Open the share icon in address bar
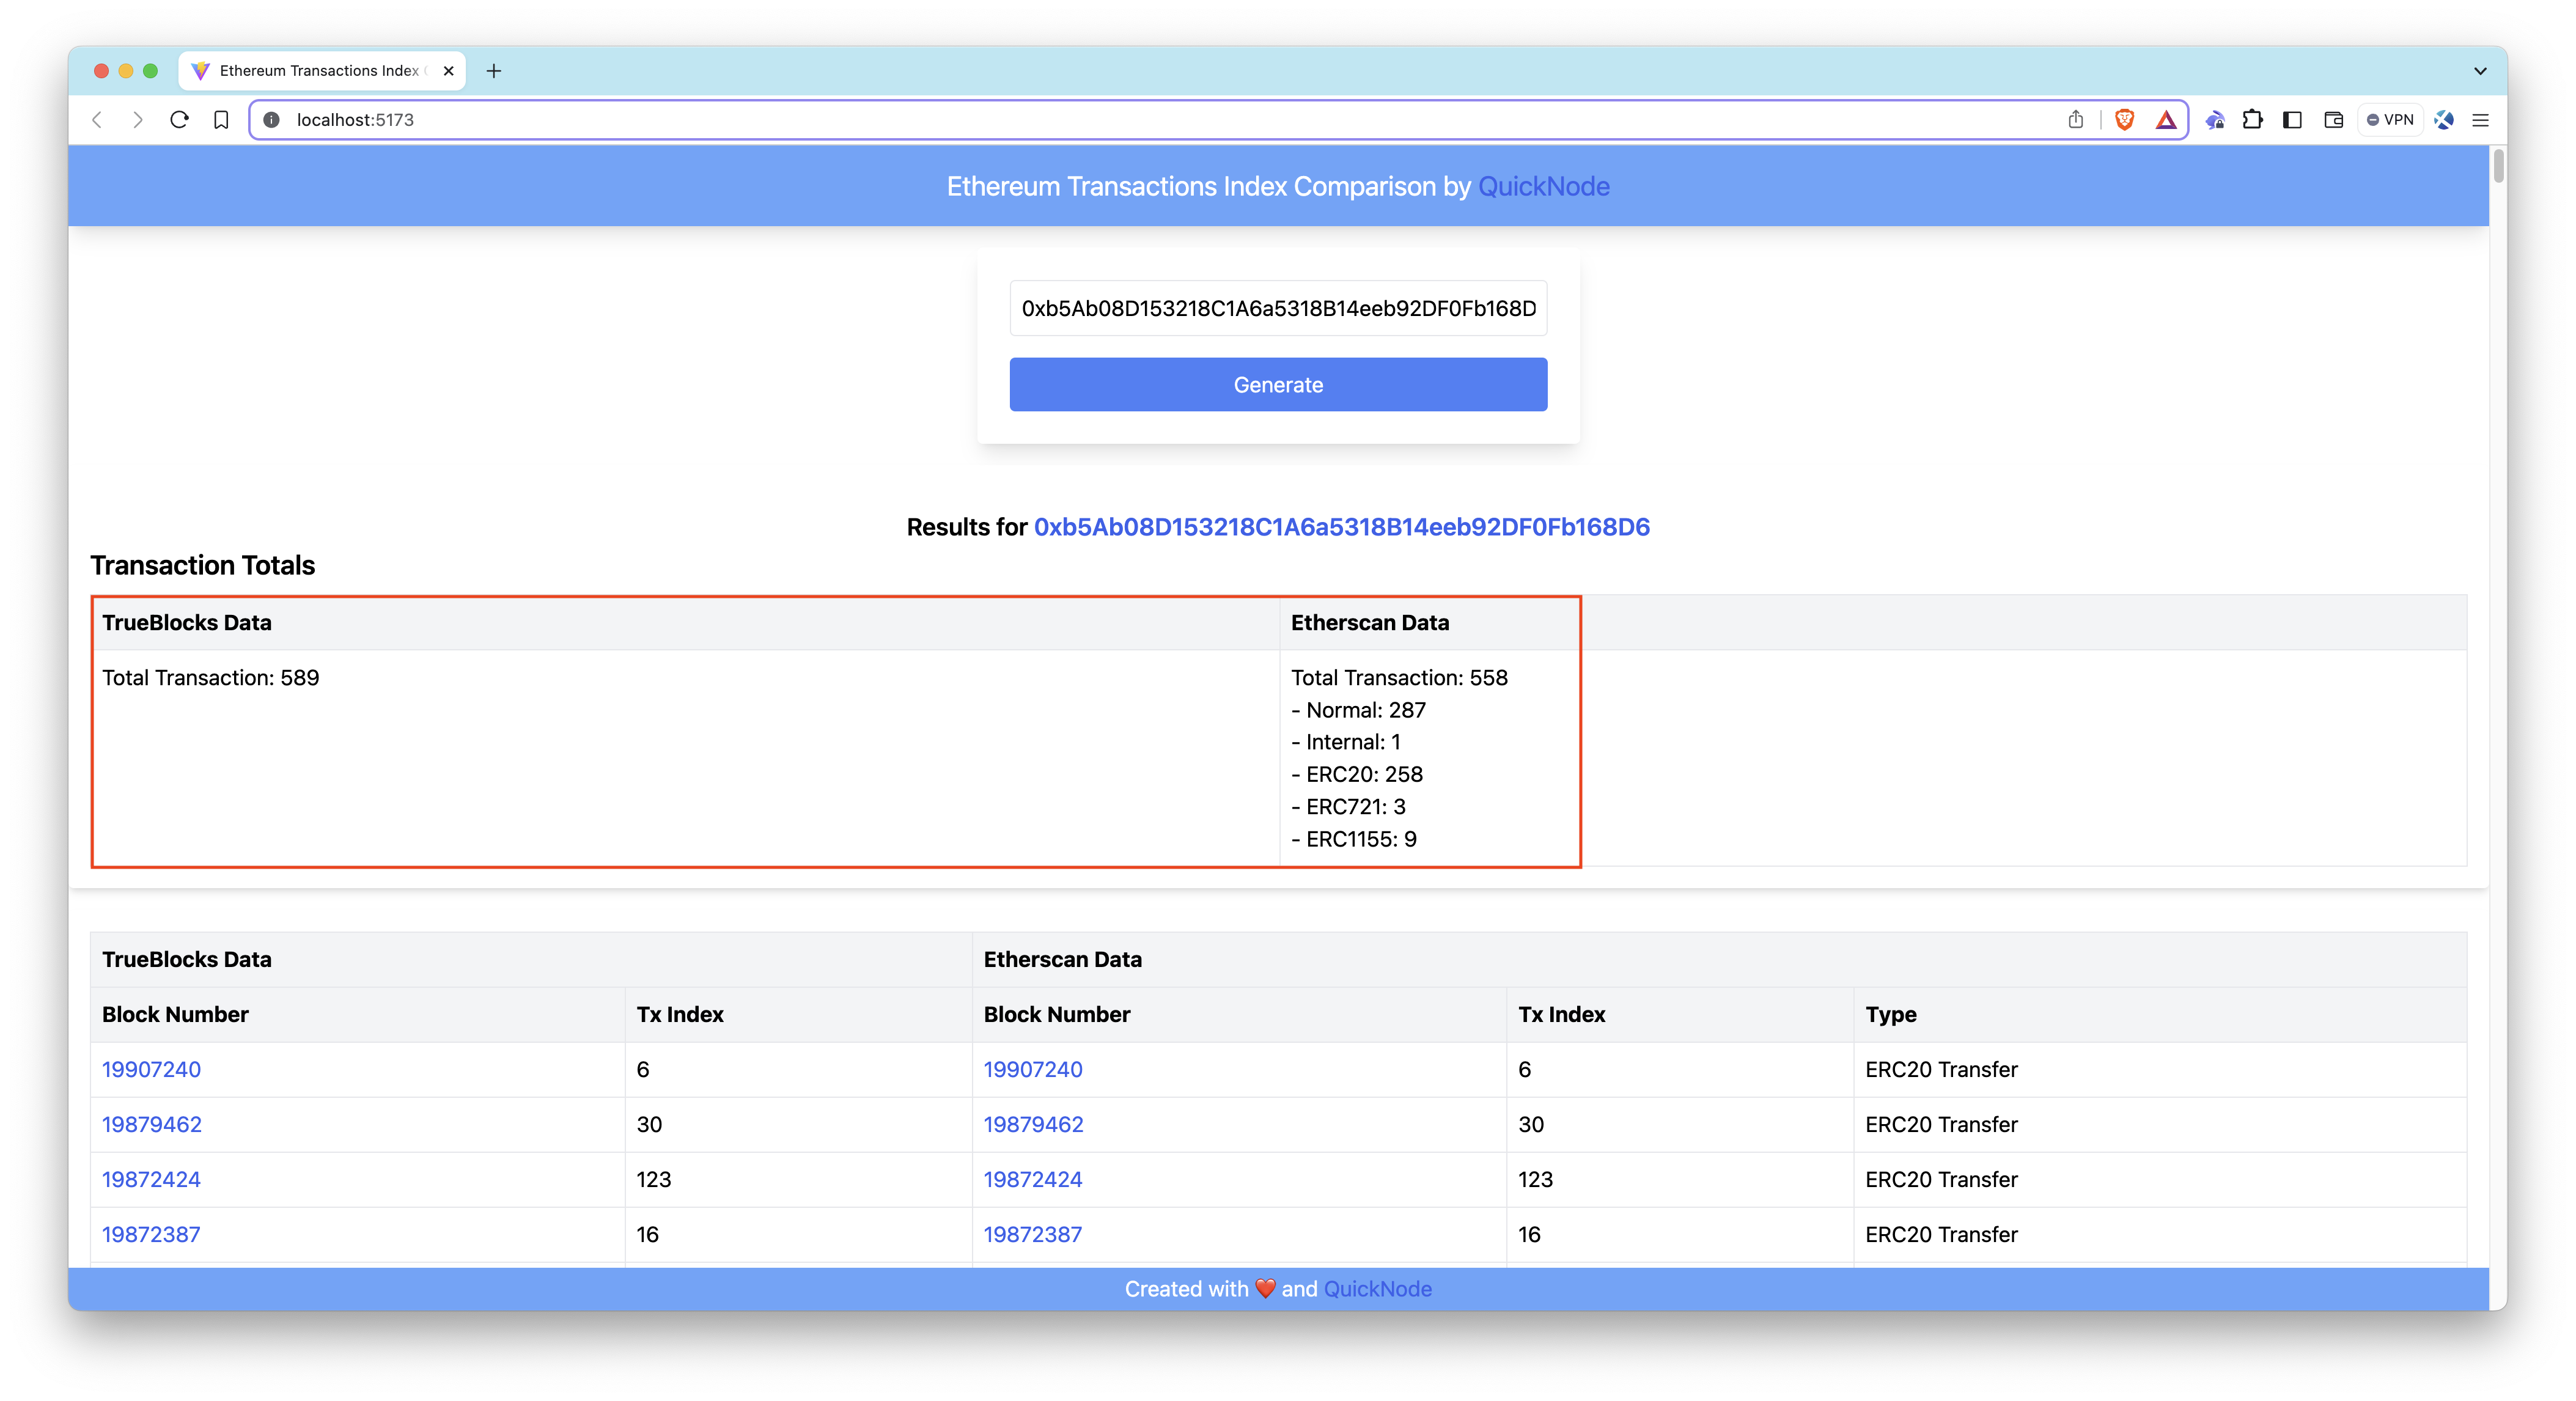2576x1401 pixels. [2075, 120]
